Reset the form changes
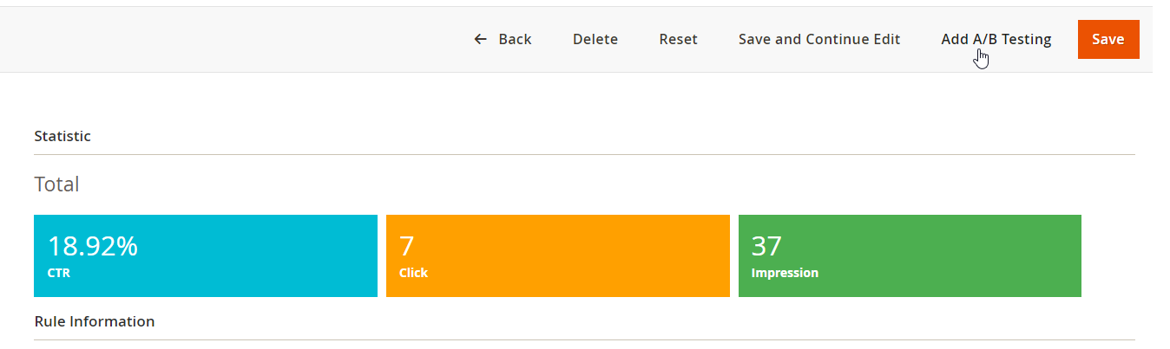This screenshot has height=349, width=1170. click(678, 39)
